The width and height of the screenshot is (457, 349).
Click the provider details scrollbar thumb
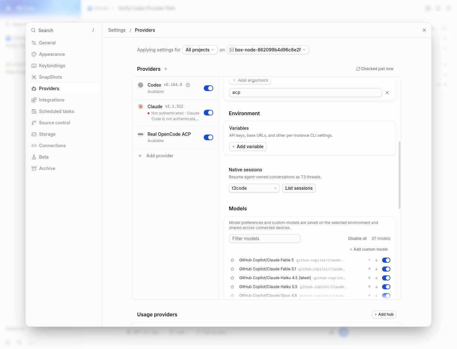[x=400, y=175]
